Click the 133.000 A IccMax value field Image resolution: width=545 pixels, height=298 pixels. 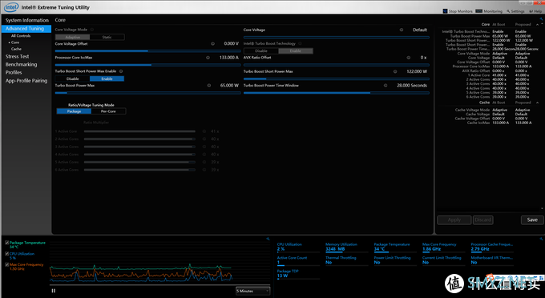[228, 58]
